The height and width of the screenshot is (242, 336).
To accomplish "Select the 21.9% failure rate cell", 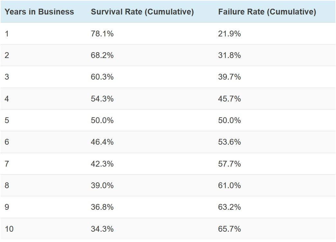I will (229, 34).
